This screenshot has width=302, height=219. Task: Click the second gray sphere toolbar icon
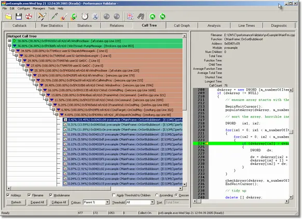pos(117,17)
